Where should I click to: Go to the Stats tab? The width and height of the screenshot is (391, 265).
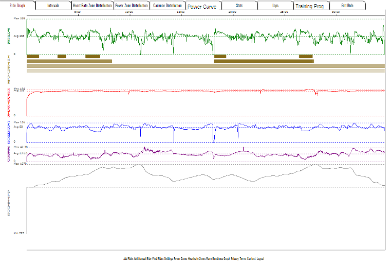(x=239, y=5)
